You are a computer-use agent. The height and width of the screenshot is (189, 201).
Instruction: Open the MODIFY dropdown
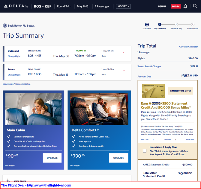tap(123, 6)
